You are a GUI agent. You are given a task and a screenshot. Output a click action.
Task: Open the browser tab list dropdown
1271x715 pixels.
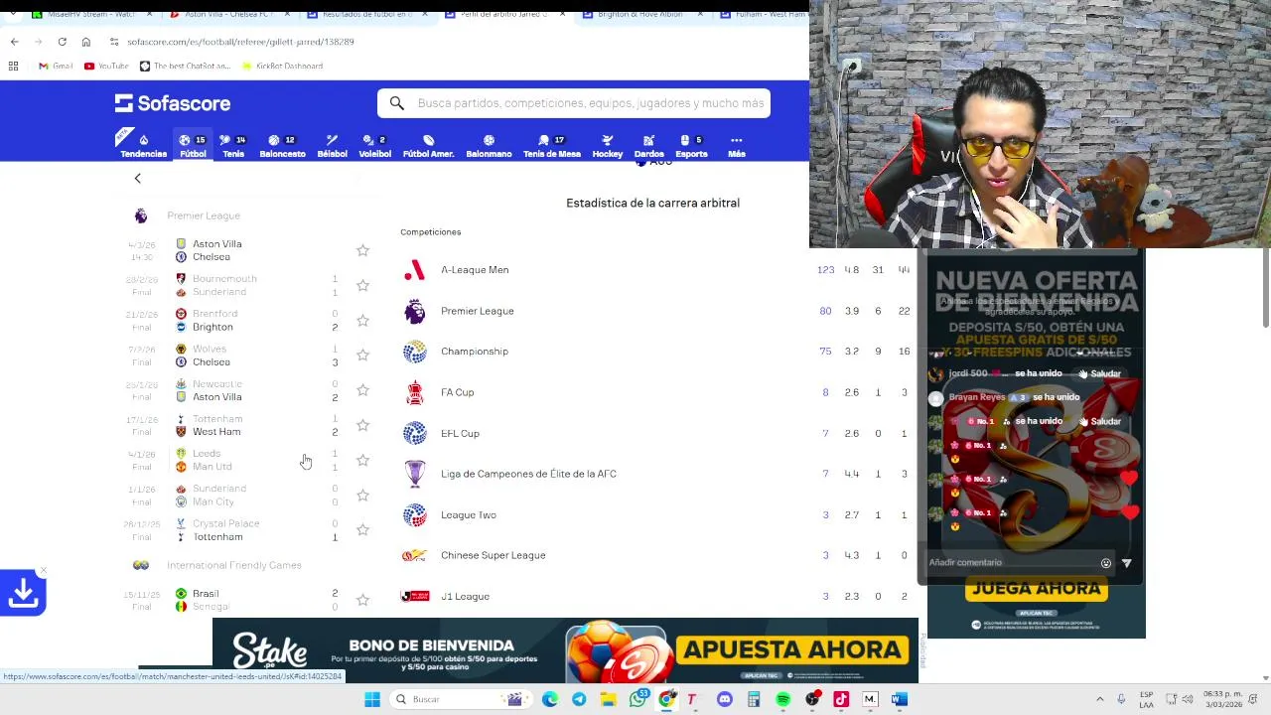coord(13,15)
